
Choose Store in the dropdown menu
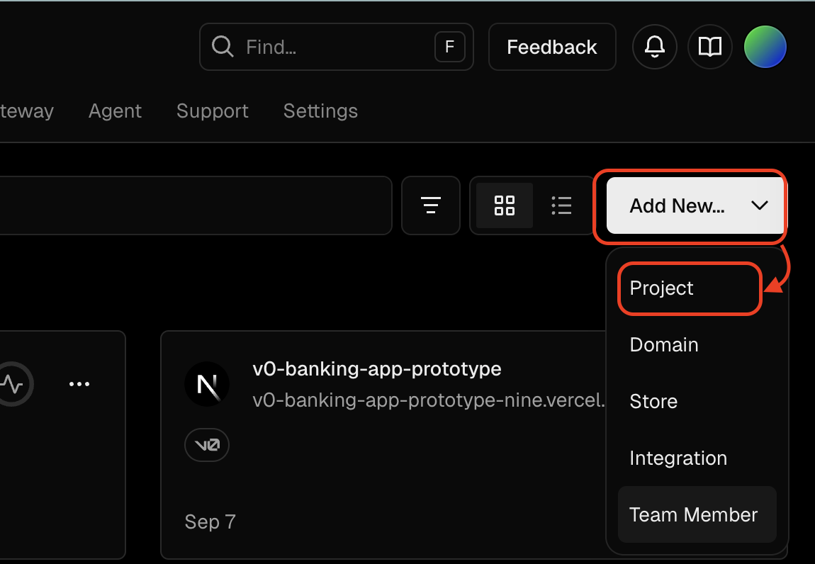pyautogui.click(x=653, y=402)
